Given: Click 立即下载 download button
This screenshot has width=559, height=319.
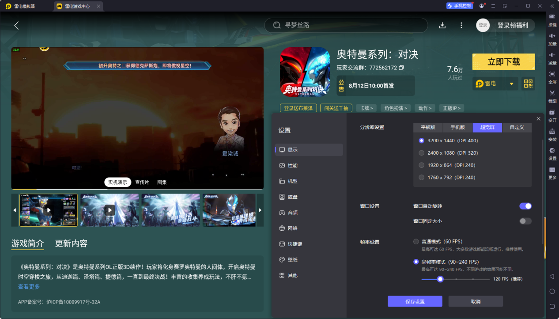Looking at the screenshot, I should click(504, 62).
